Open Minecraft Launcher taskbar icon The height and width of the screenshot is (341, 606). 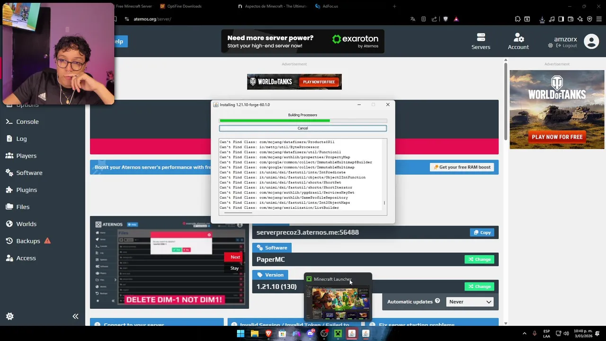pos(338,333)
